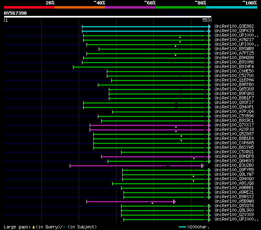Click the orange ~40% identity legend segment
The image size is (261, 230).
[80, 7]
